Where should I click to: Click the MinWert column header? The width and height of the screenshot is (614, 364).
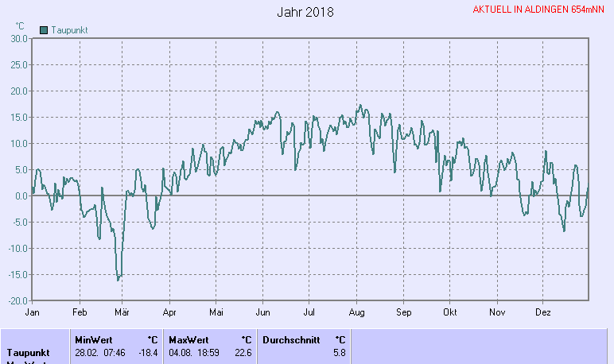(94, 339)
